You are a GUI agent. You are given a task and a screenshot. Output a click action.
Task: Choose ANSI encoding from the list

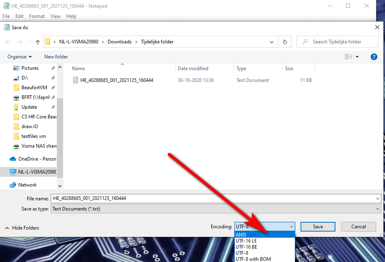(264, 235)
